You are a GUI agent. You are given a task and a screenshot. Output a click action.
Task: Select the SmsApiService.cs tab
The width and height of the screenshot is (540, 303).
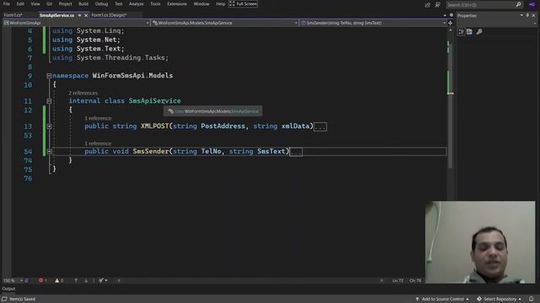click(x=57, y=15)
